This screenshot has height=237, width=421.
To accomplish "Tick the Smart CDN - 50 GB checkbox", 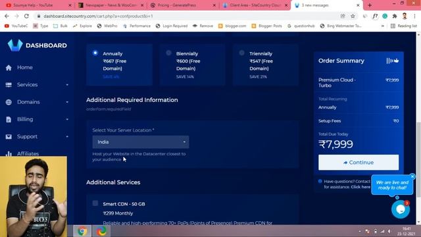I will (95, 203).
